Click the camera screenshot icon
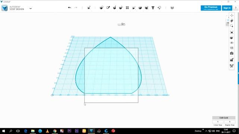 tap(232, 53)
